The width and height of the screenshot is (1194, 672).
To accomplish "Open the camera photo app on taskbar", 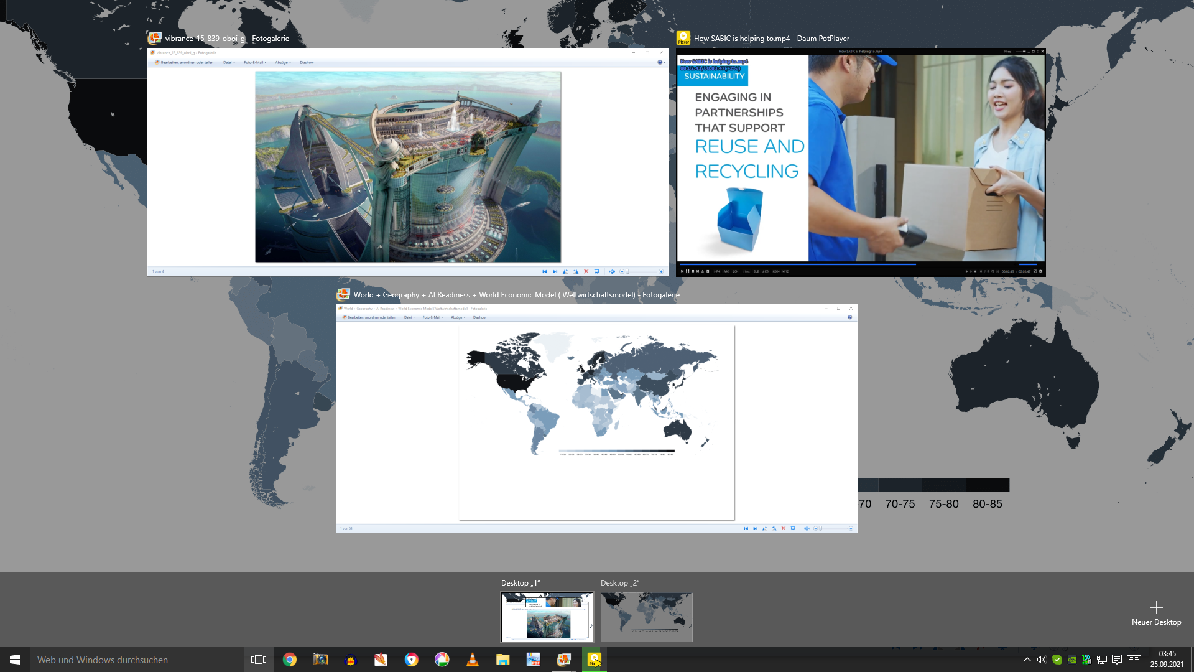I will pyautogui.click(x=320, y=660).
